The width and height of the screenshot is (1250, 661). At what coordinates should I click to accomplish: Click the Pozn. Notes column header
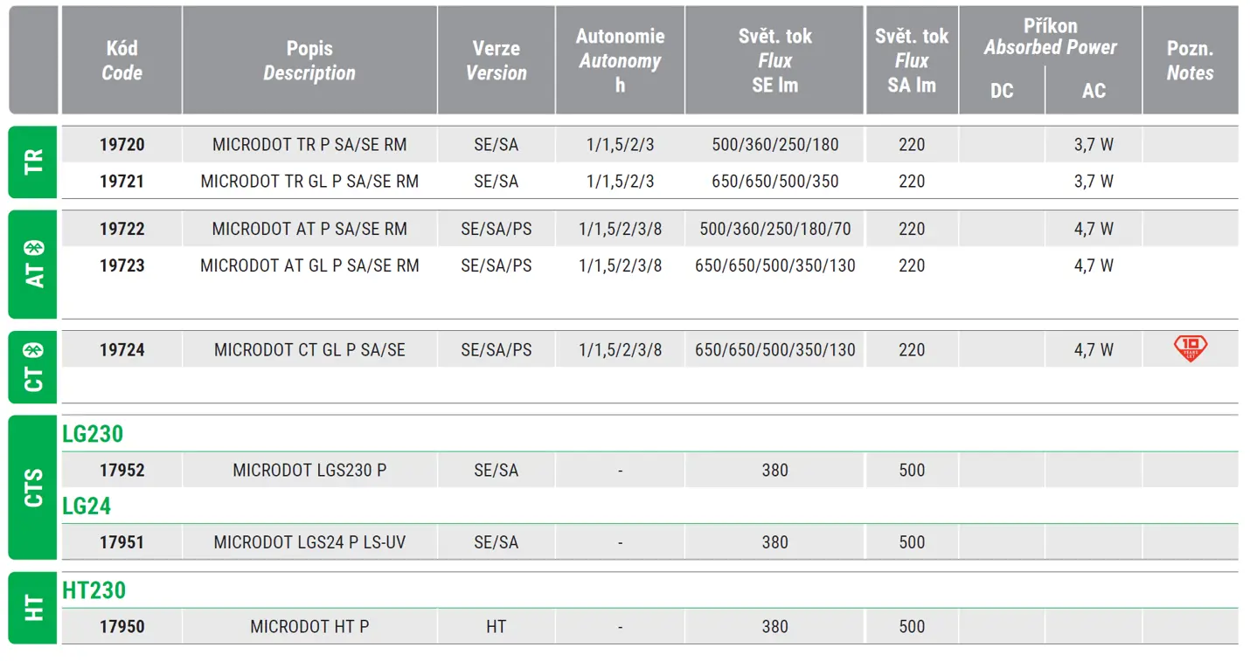pos(1190,60)
